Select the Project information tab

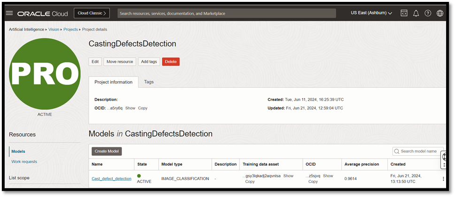pos(113,82)
